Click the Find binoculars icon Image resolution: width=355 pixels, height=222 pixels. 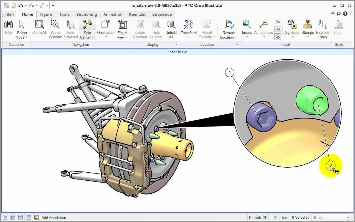tap(9, 24)
